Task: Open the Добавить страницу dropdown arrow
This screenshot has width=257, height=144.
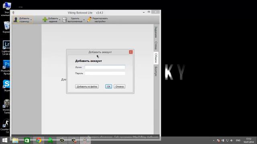Action: 31,20
